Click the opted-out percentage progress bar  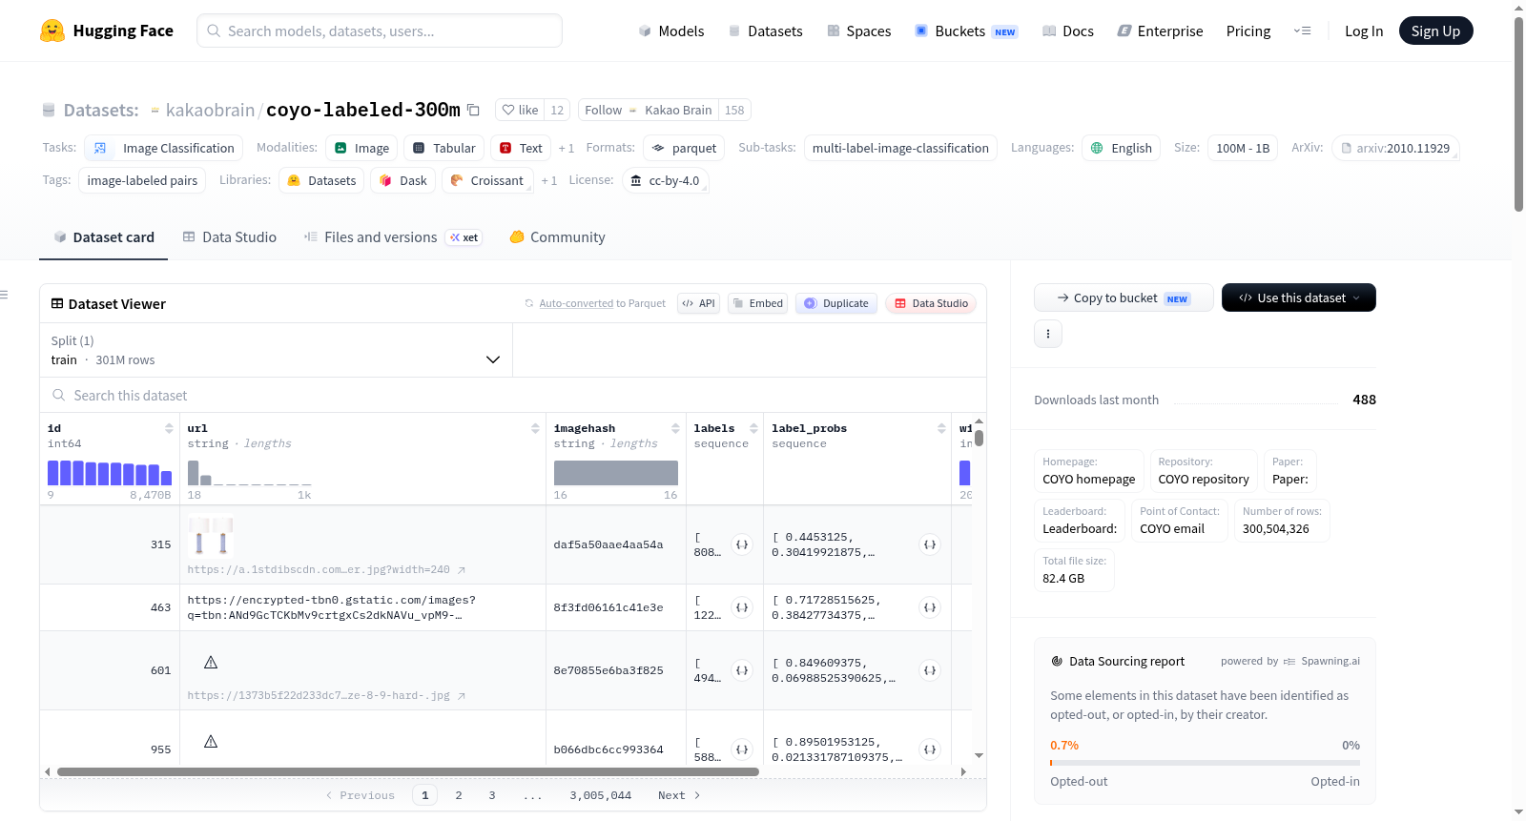1205,763
